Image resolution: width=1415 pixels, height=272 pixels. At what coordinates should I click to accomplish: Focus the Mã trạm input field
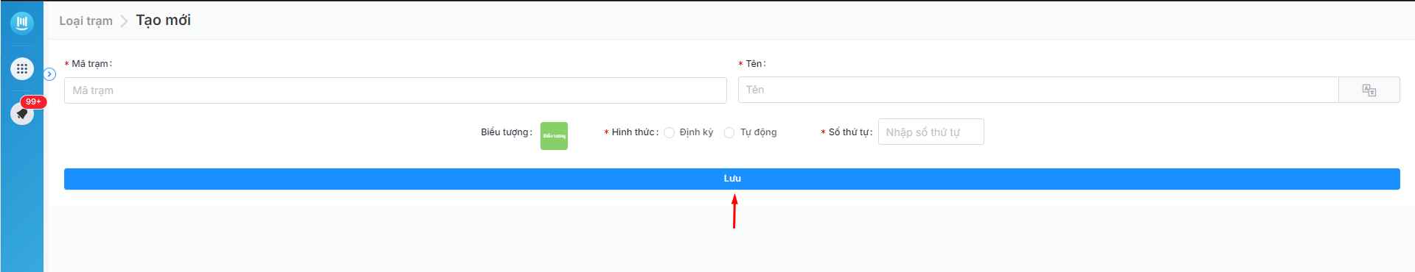(395, 90)
